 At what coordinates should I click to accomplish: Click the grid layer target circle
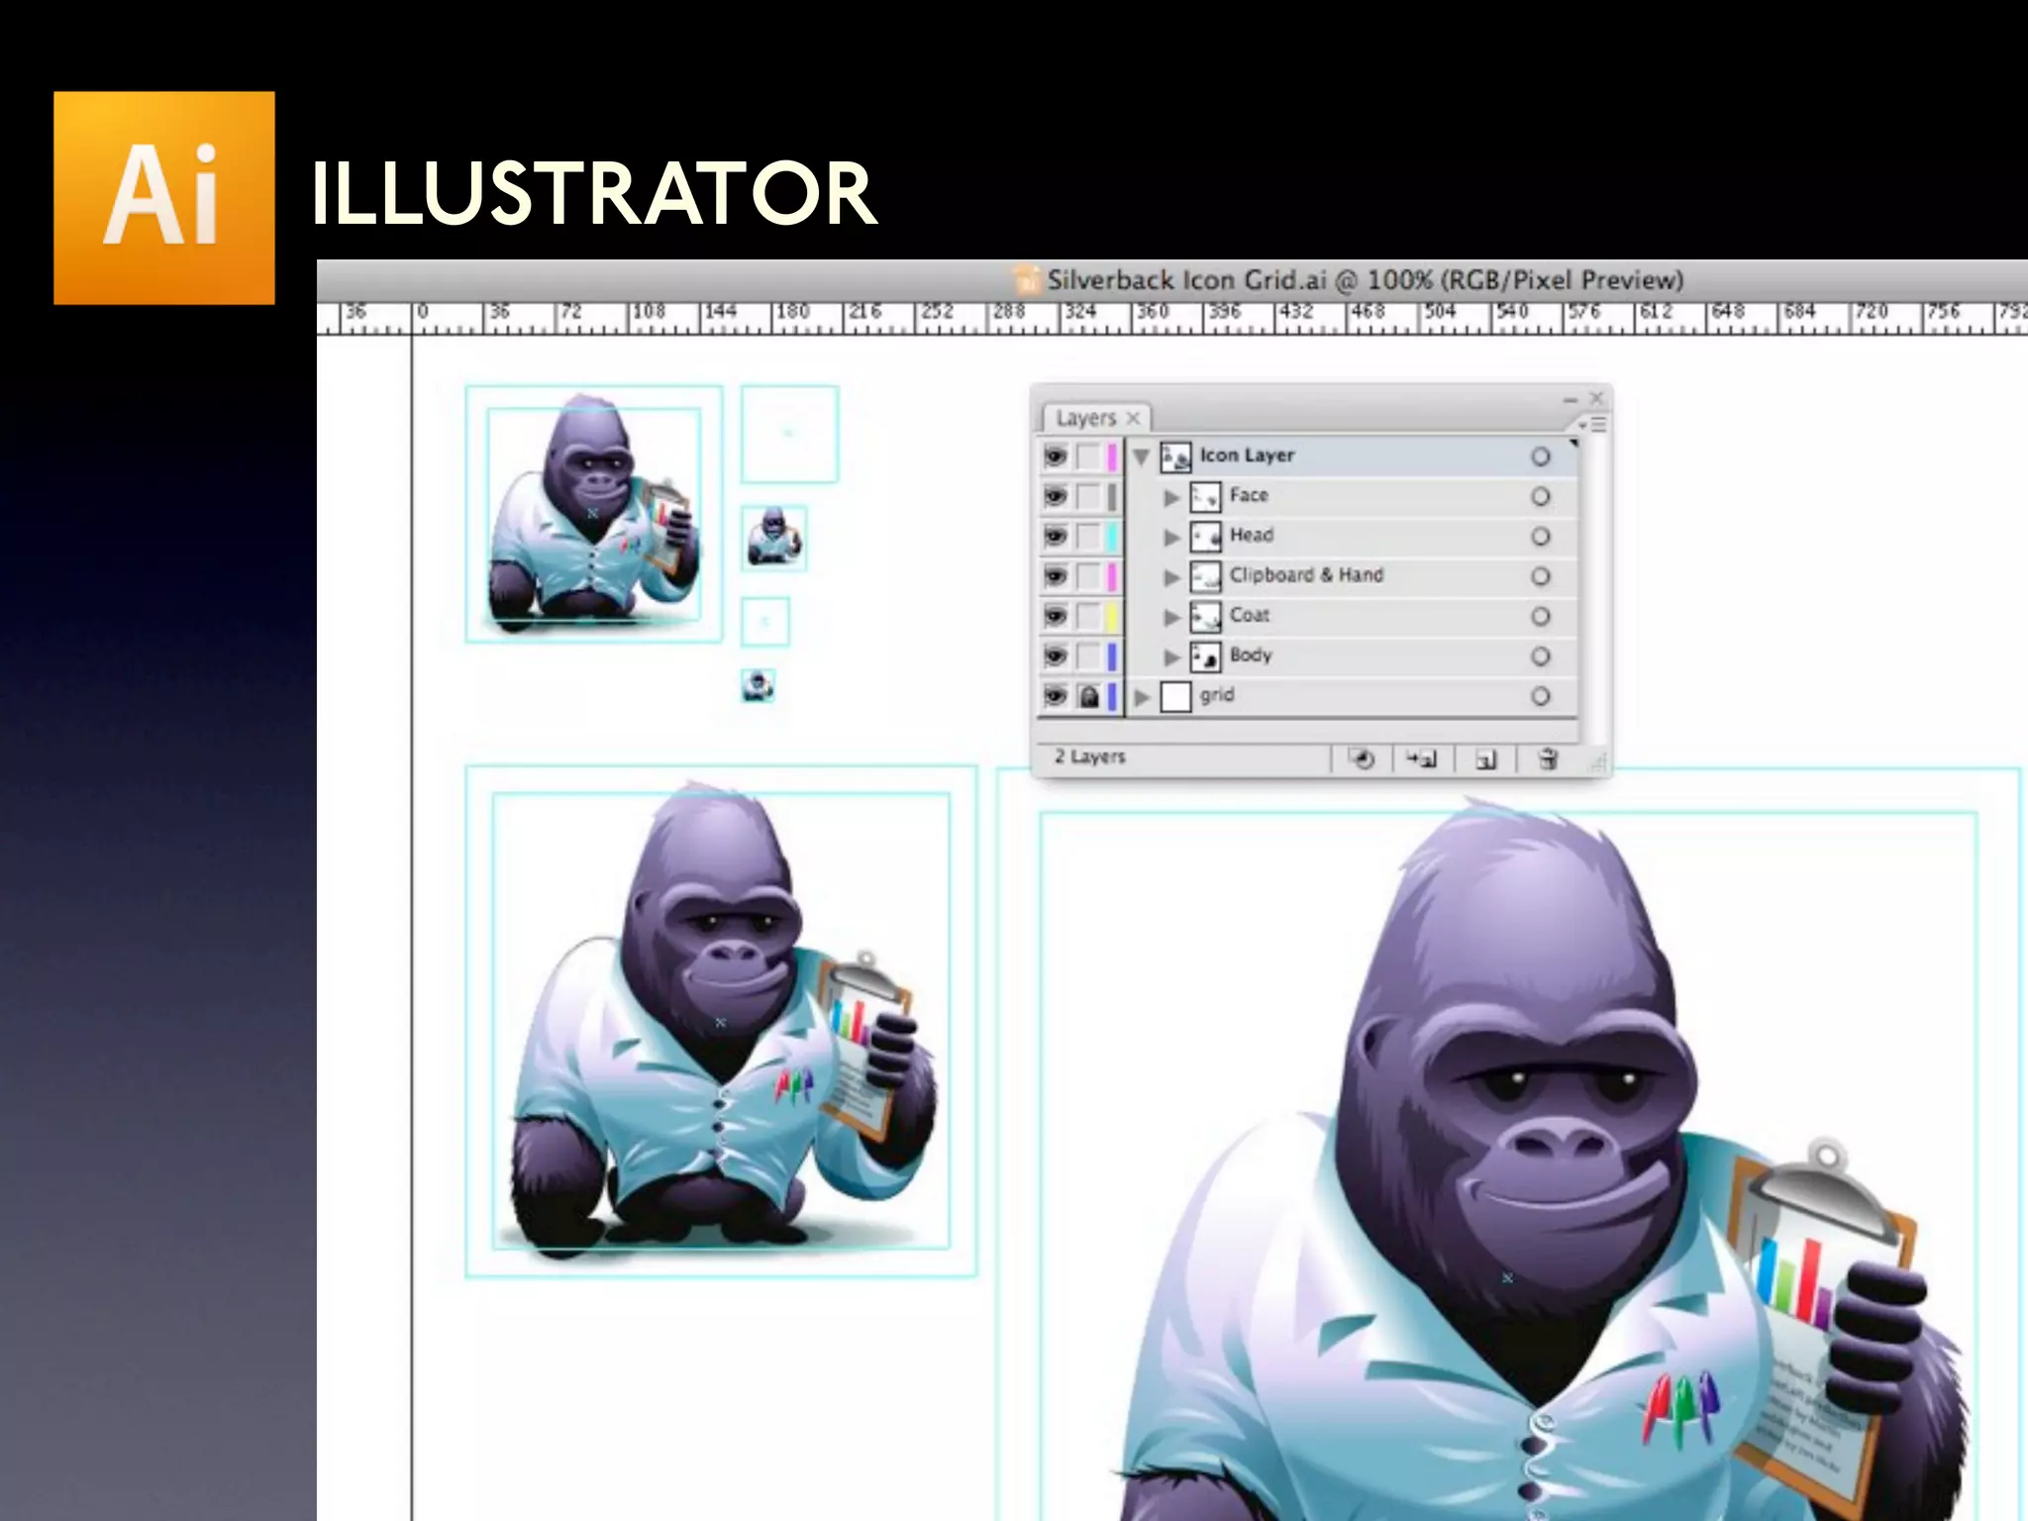coord(1541,696)
